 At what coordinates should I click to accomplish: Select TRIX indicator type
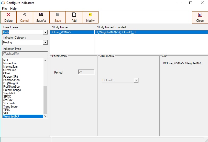(x=7, y=110)
